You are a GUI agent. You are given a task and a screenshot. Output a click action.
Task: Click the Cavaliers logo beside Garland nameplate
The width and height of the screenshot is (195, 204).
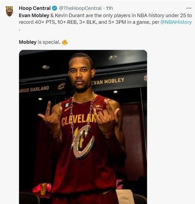pos(61,86)
